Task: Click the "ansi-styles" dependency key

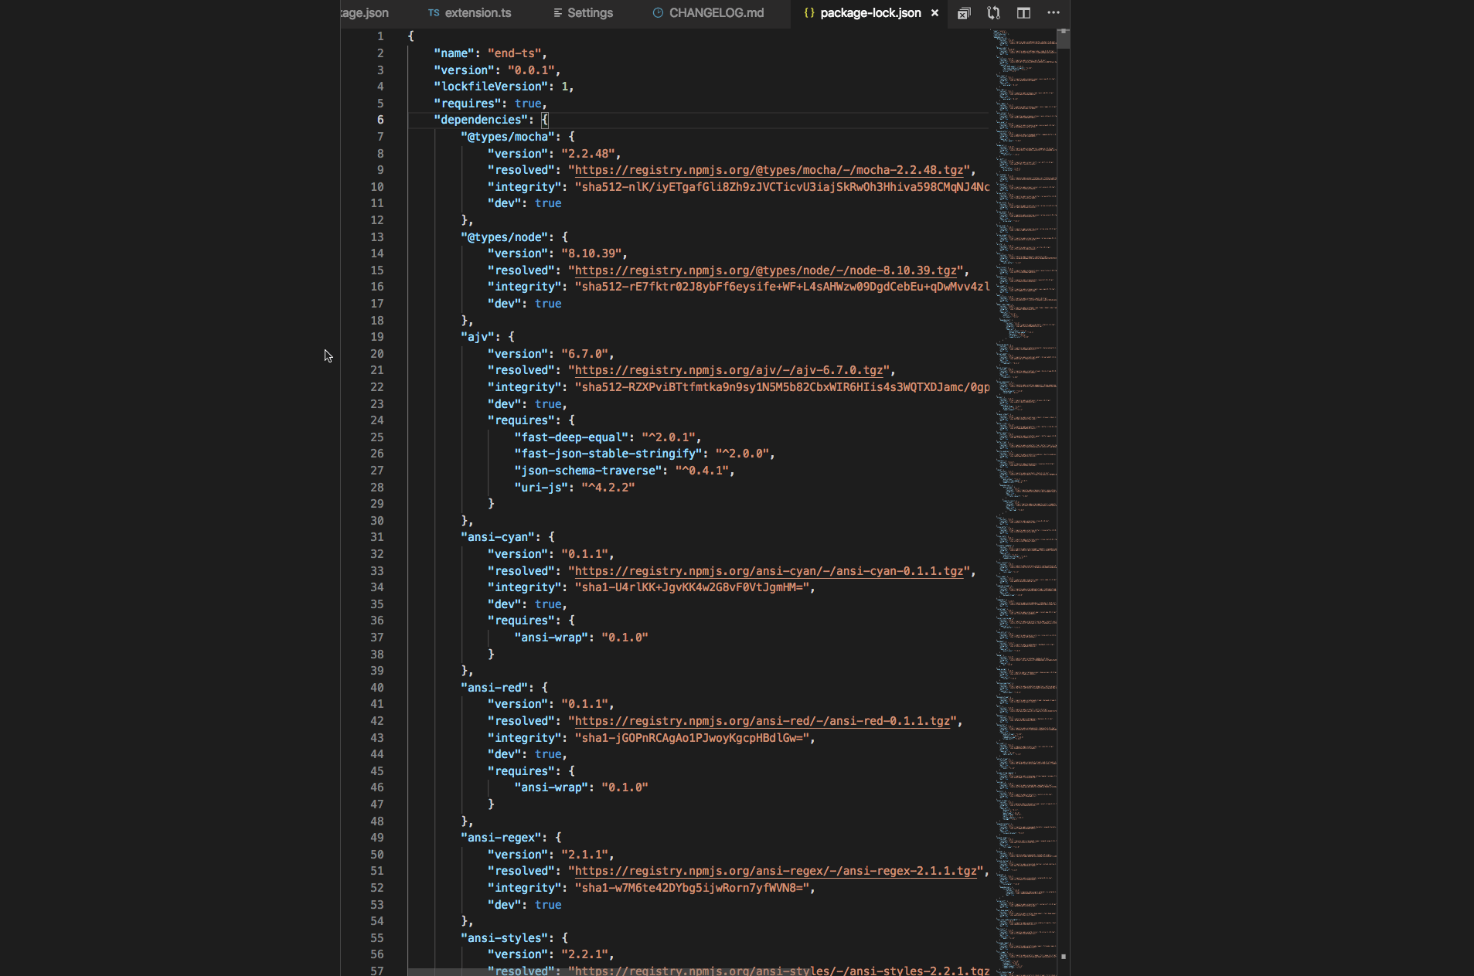Action: coord(504,938)
